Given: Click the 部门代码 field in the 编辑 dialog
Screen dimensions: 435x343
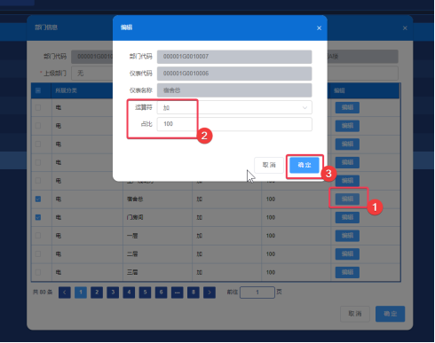Looking at the screenshot, I should pyautogui.click(x=234, y=57).
